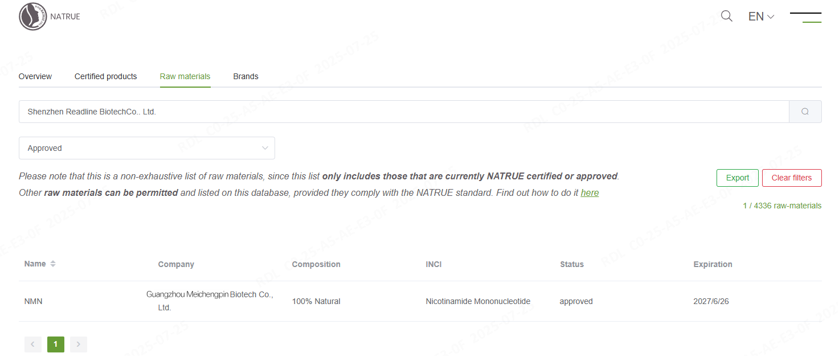Open the site search magnifier icon
The height and width of the screenshot is (357, 839).
point(726,16)
